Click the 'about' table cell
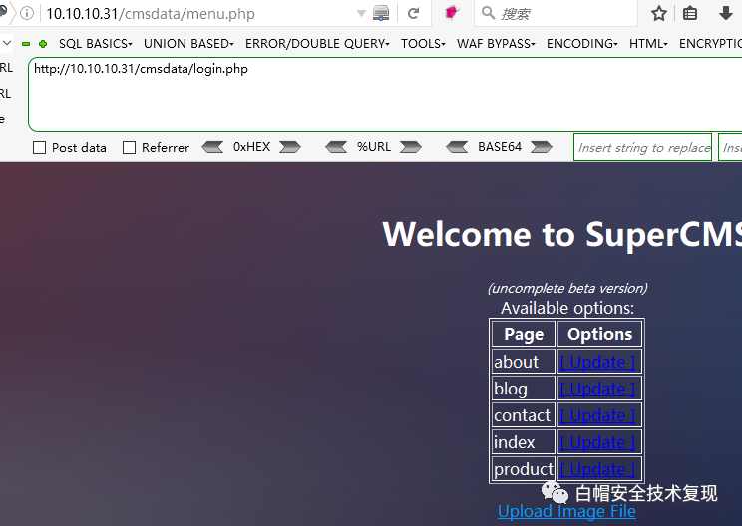 [x=523, y=362]
